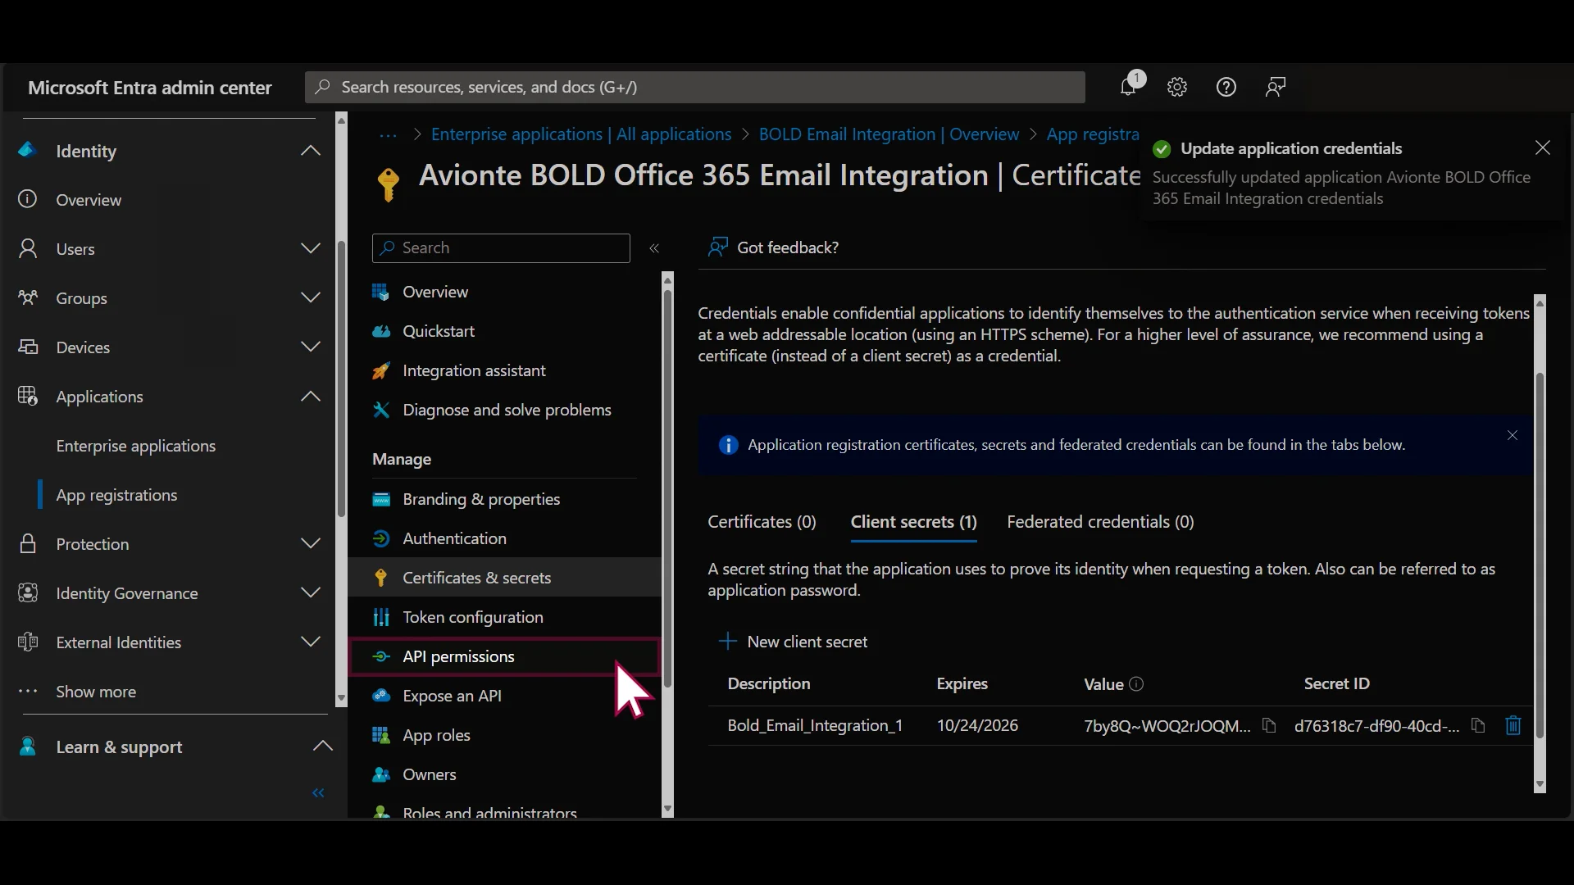Open the feedback icon in top bar

click(x=1276, y=87)
